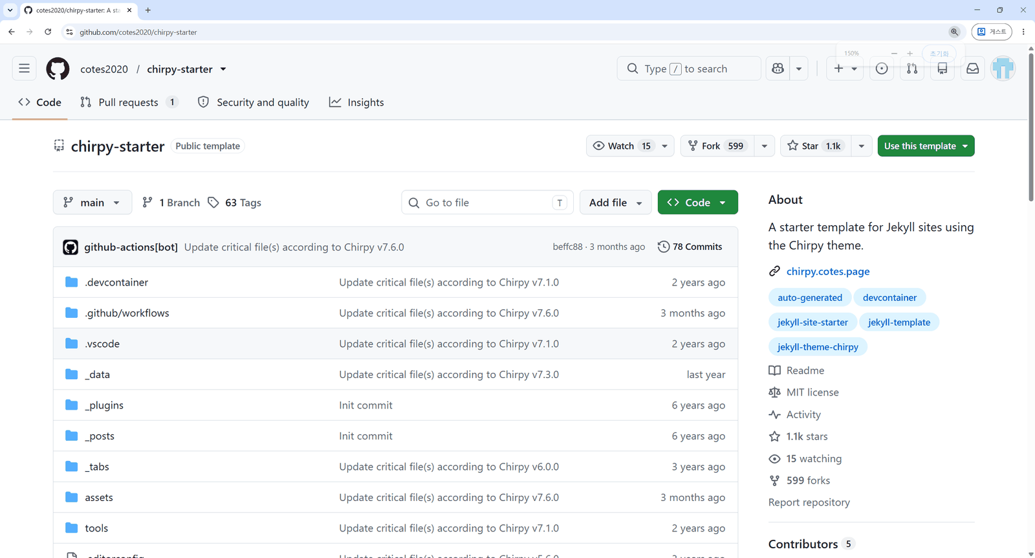Open the _tabs folder
The height and width of the screenshot is (558, 1035).
[97, 467]
